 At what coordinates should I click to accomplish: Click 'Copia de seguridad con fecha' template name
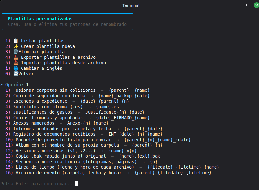coord(49,96)
